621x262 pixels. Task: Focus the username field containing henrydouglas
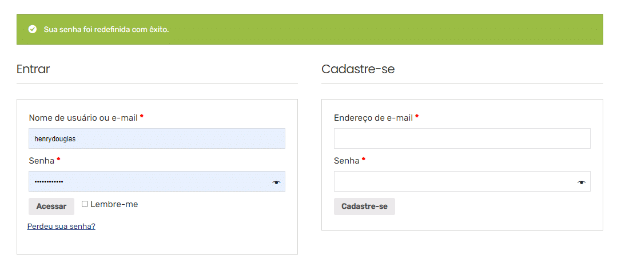(157, 138)
